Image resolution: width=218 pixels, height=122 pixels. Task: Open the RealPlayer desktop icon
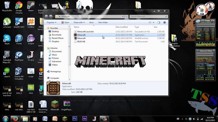pyautogui.click(x=19, y=56)
